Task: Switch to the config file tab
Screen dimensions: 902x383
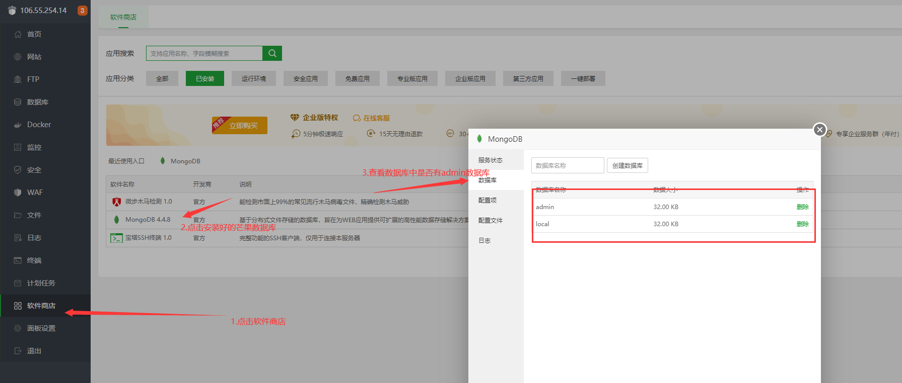Action: click(x=490, y=221)
